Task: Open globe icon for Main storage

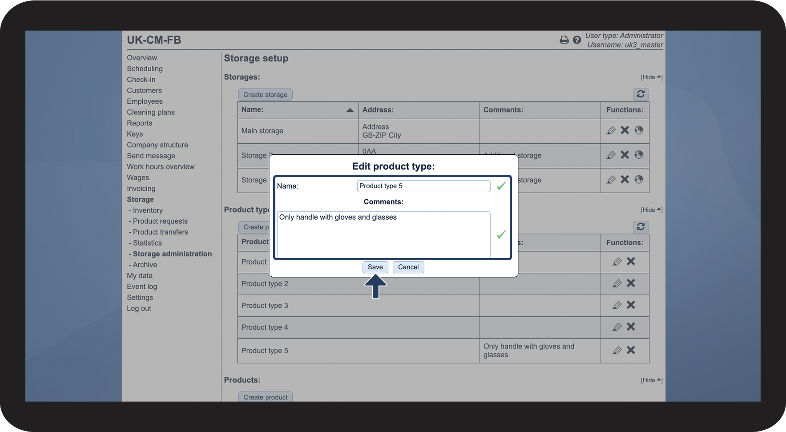Action: pyautogui.click(x=639, y=130)
